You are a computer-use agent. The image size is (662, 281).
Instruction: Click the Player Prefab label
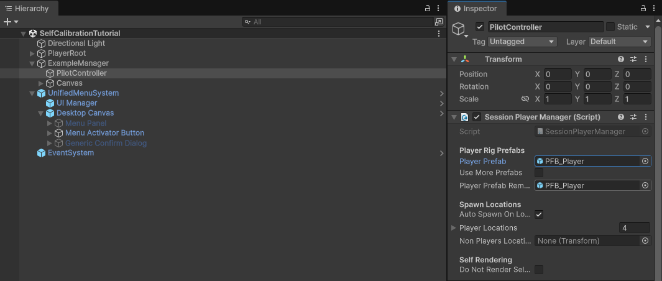[x=482, y=162]
